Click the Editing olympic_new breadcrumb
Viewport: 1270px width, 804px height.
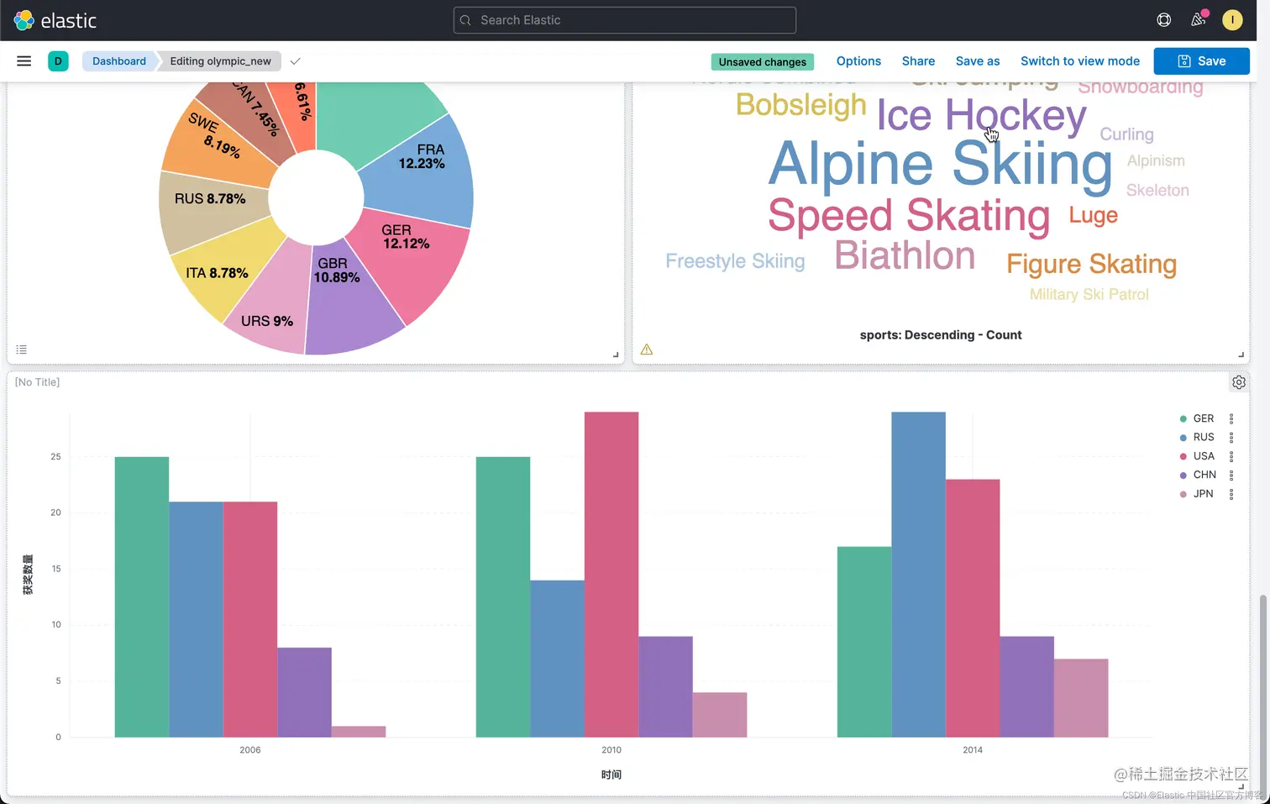click(220, 61)
